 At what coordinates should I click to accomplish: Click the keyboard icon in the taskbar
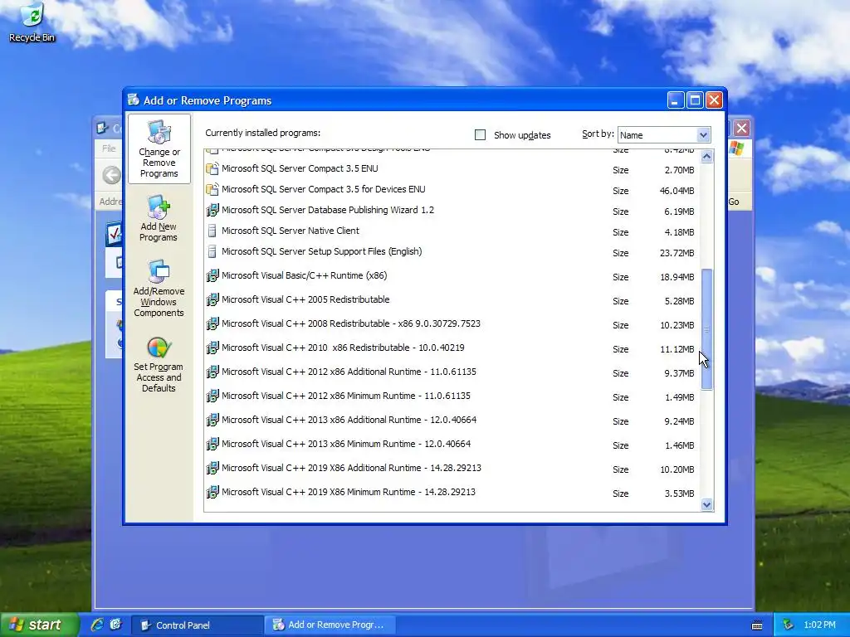click(757, 625)
